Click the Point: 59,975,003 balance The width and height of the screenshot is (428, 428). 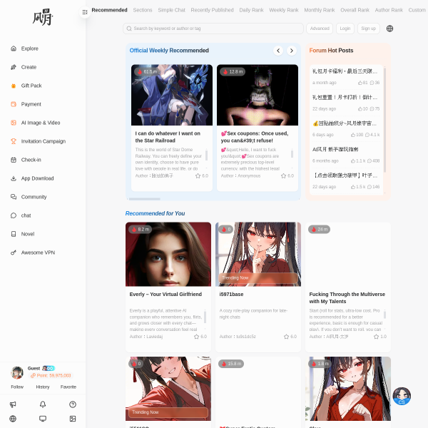coord(51,376)
